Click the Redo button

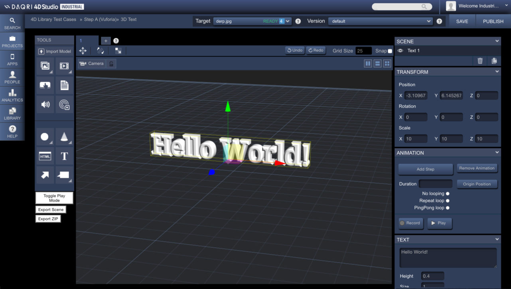click(x=316, y=51)
